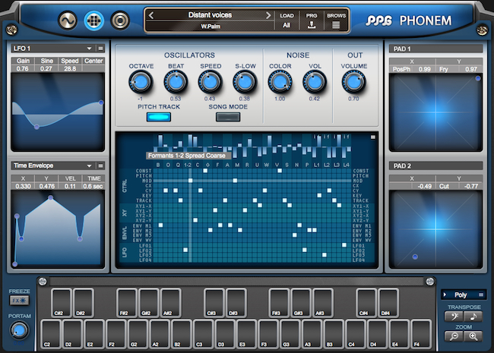Transpose up with note button
The width and height of the screenshot is (494, 353).
[473, 317]
